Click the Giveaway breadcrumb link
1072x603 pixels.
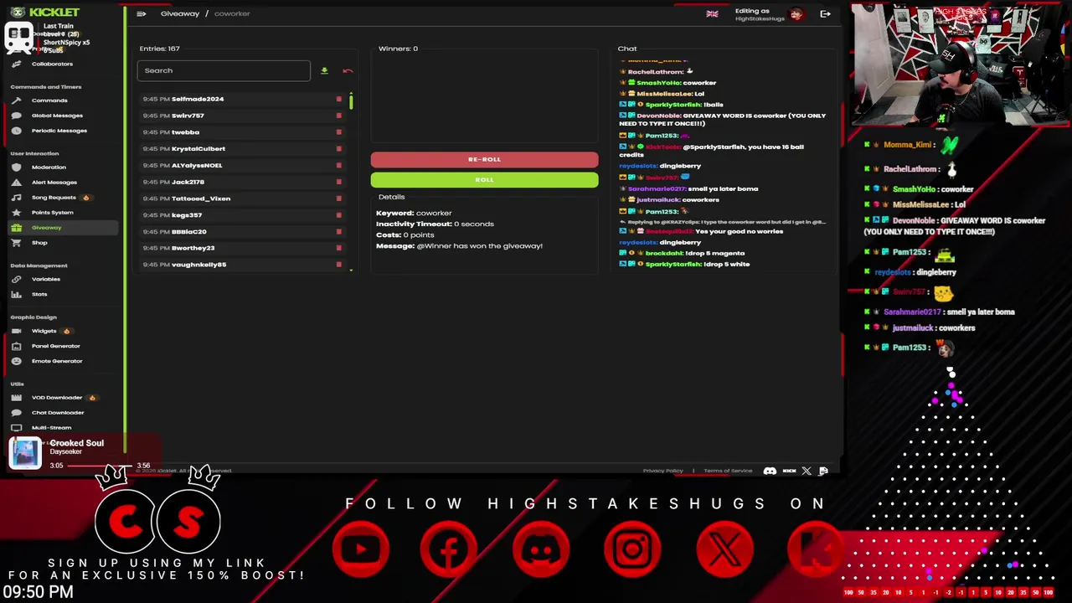pyautogui.click(x=180, y=13)
